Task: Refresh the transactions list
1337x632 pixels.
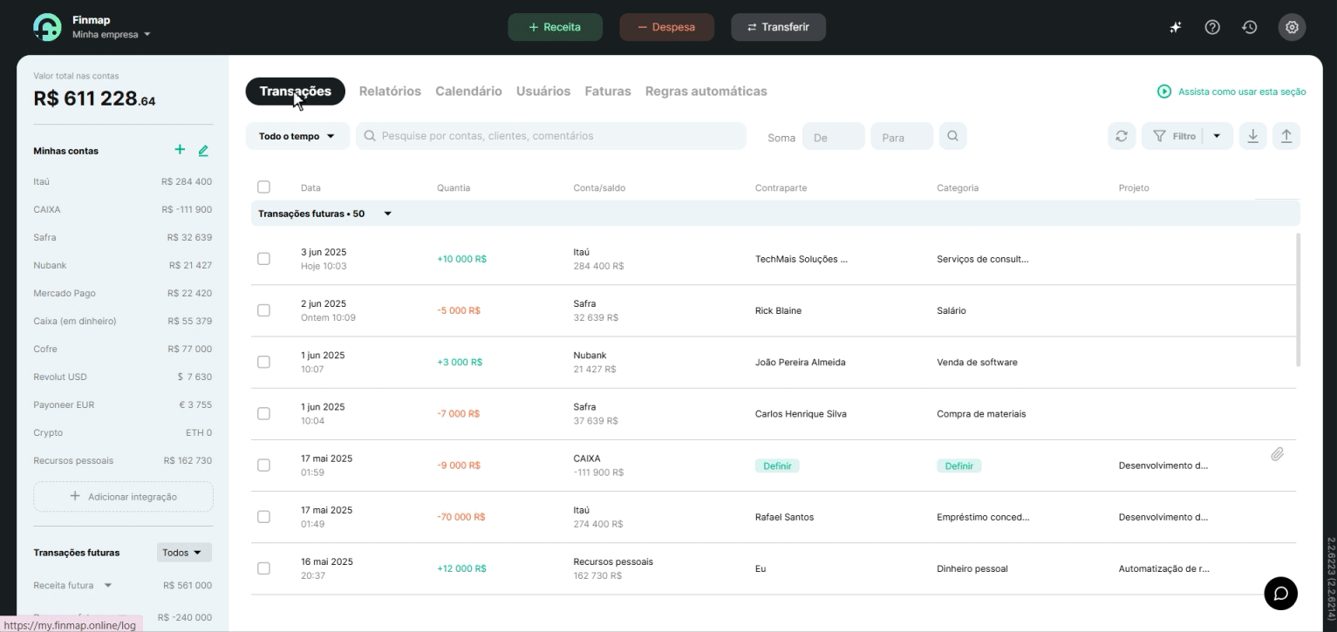Action: 1122,136
